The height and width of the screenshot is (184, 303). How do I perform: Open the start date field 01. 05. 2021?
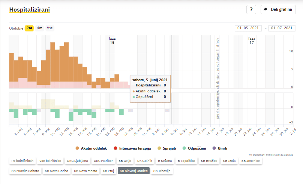[x=248, y=28]
